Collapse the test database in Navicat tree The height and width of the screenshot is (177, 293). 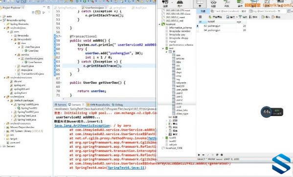(x=163, y=48)
